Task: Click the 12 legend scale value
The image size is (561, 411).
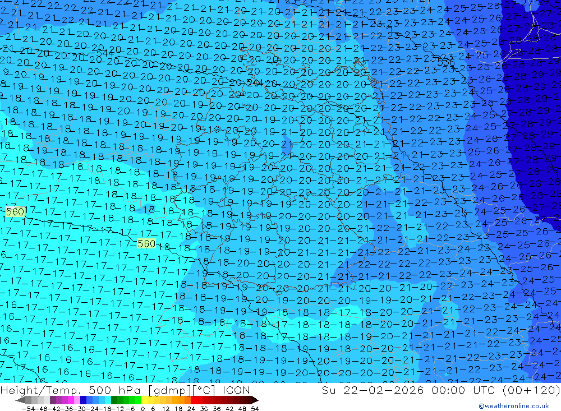Action: coord(166,409)
